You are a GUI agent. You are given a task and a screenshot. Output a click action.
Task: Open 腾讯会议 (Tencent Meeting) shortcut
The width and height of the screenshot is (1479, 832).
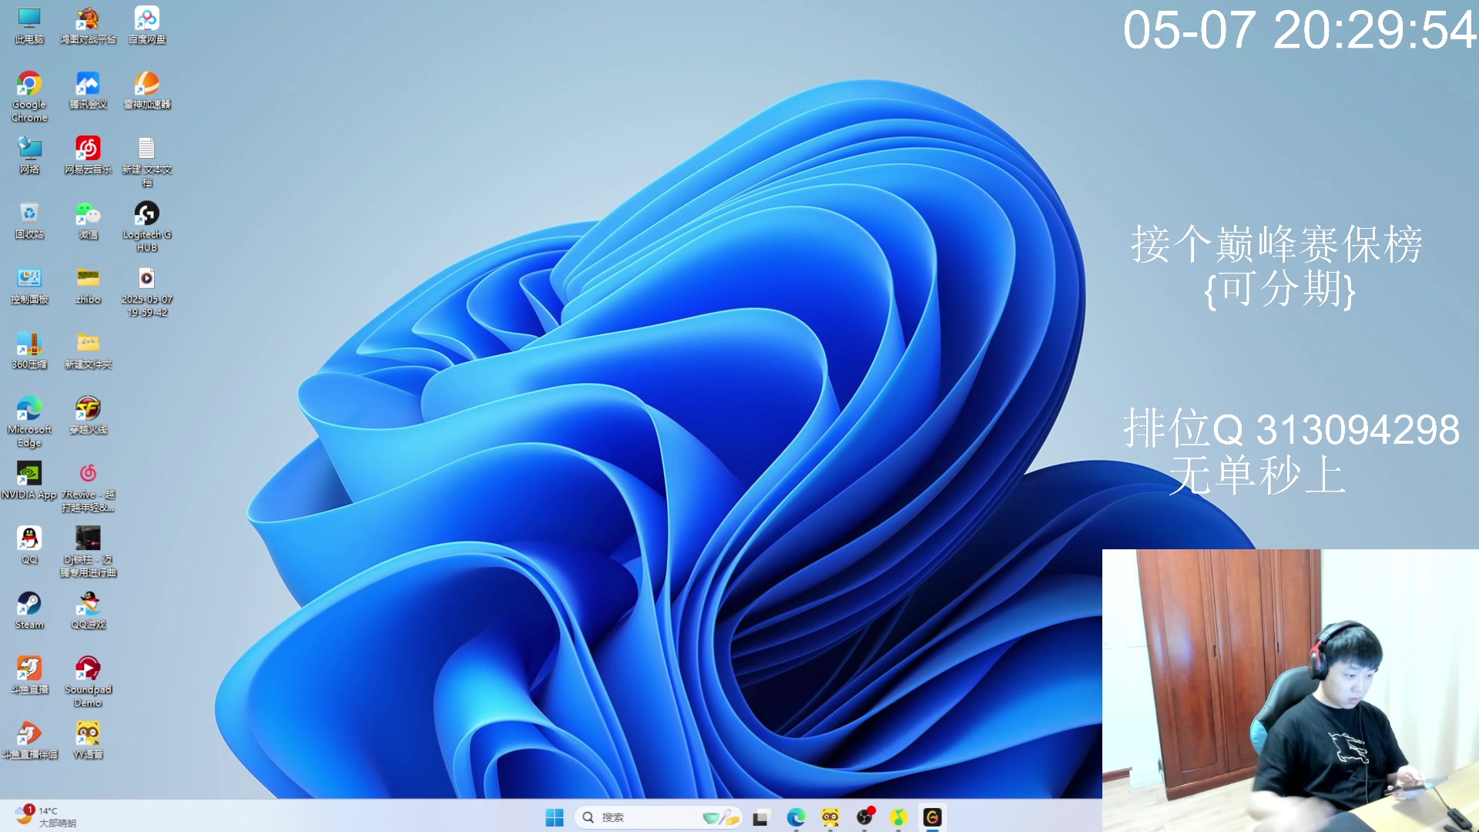point(88,90)
